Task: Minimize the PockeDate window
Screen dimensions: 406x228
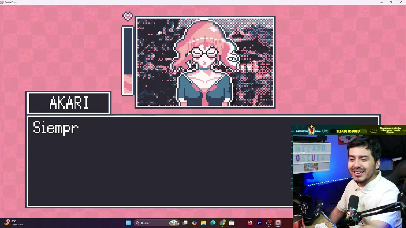Action: coord(381,2)
